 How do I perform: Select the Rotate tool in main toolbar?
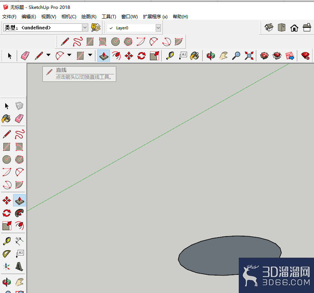click(x=142, y=56)
